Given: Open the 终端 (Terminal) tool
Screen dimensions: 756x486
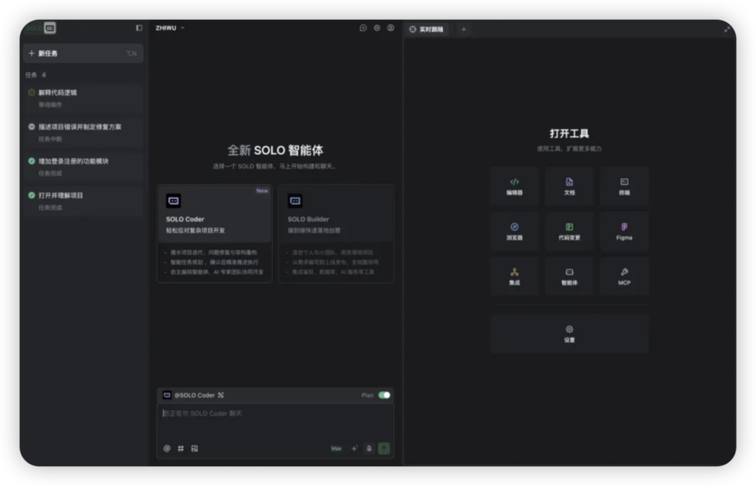Looking at the screenshot, I should (624, 186).
